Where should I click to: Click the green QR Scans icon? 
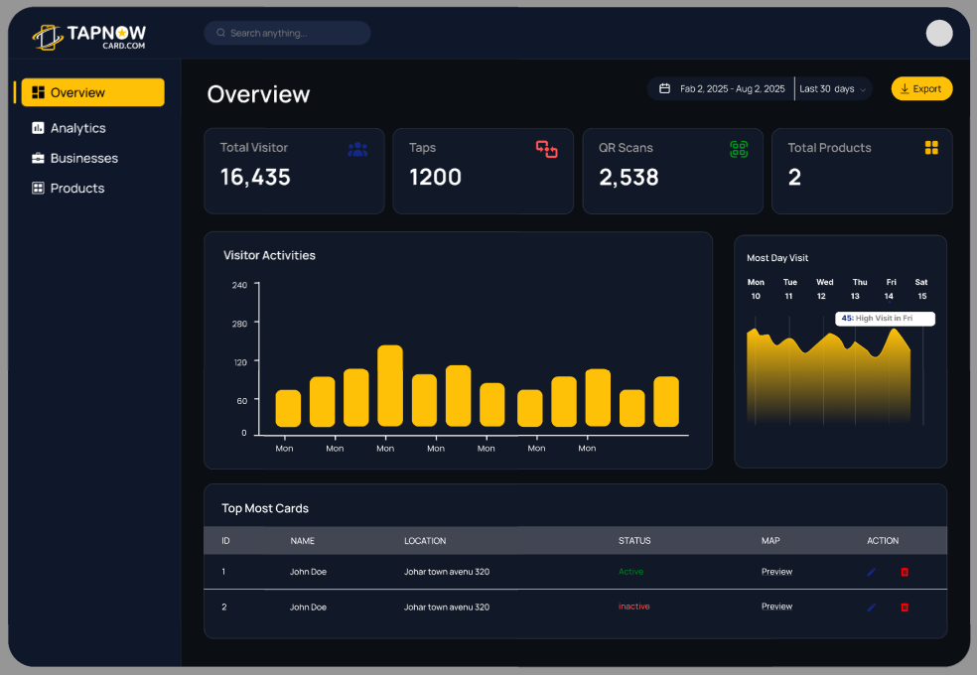click(x=737, y=149)
